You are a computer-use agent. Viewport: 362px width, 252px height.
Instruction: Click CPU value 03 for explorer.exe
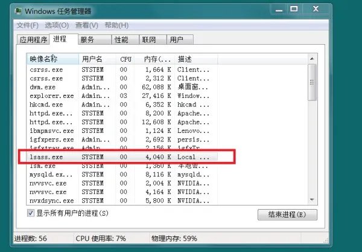(x=124, y=96)
